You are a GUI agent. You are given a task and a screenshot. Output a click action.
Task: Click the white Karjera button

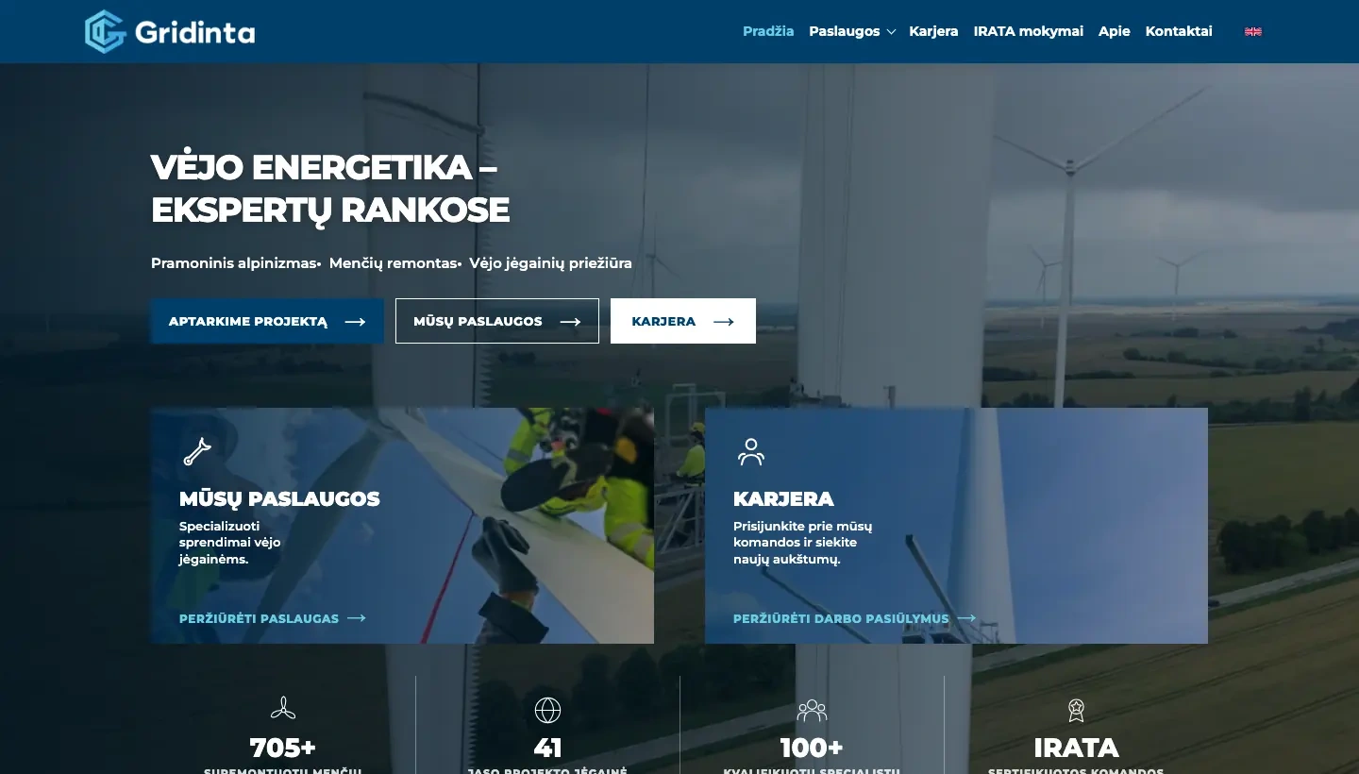click(683, 321)
